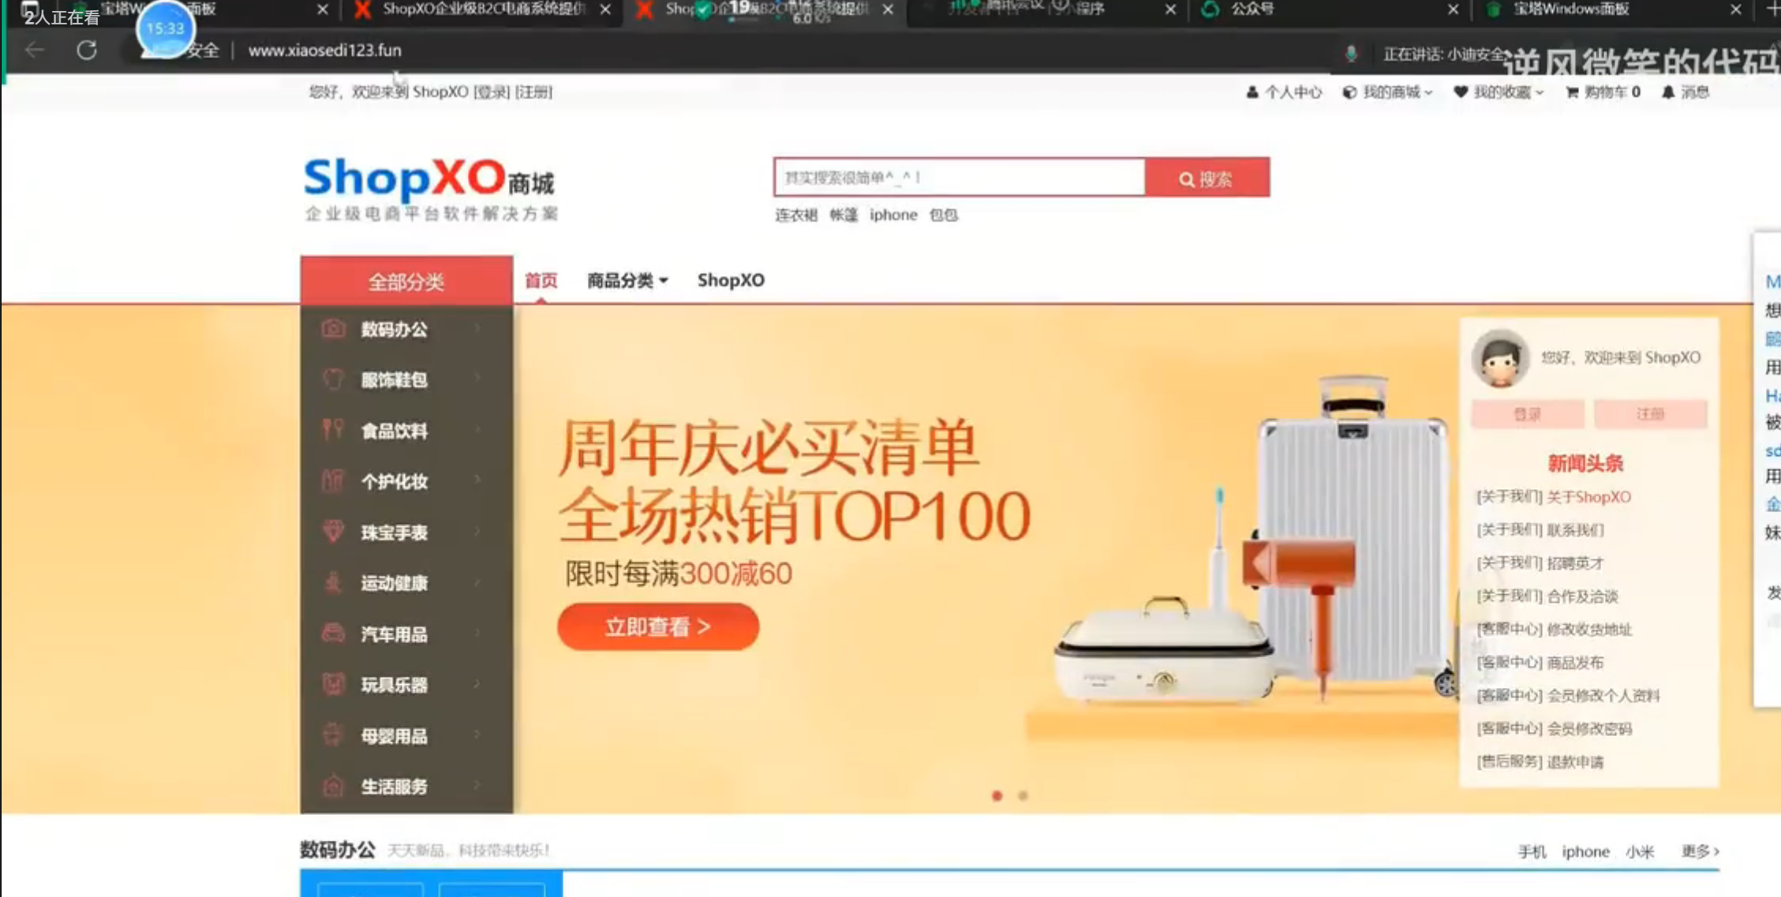Open the ShopXO navigation menu item

[731, 281]
